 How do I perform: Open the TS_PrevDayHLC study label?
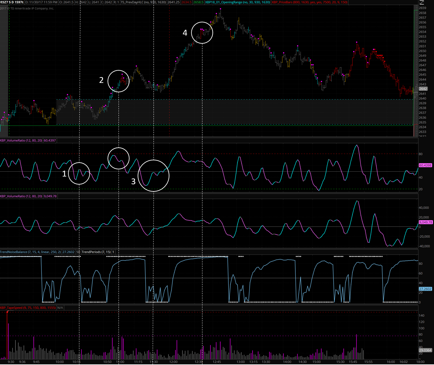[x=143, y=2]
